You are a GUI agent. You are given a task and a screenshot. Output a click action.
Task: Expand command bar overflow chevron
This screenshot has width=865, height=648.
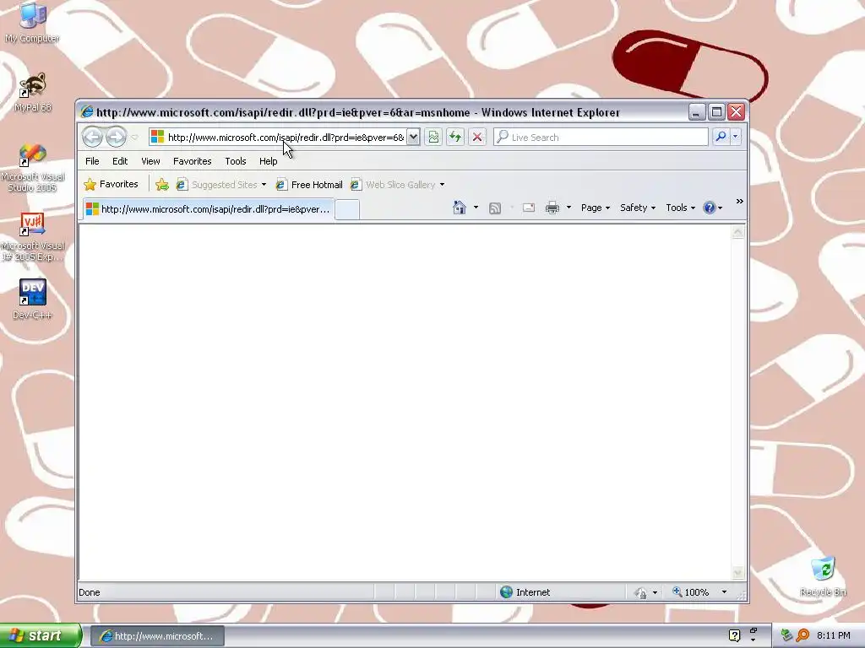tap(739, 202)
